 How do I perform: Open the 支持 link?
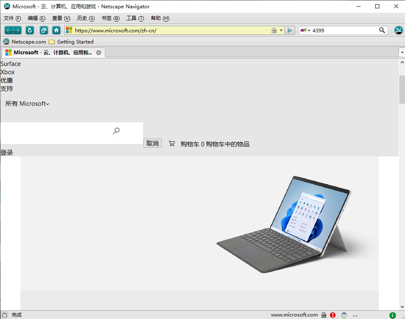tap(7, 89)
